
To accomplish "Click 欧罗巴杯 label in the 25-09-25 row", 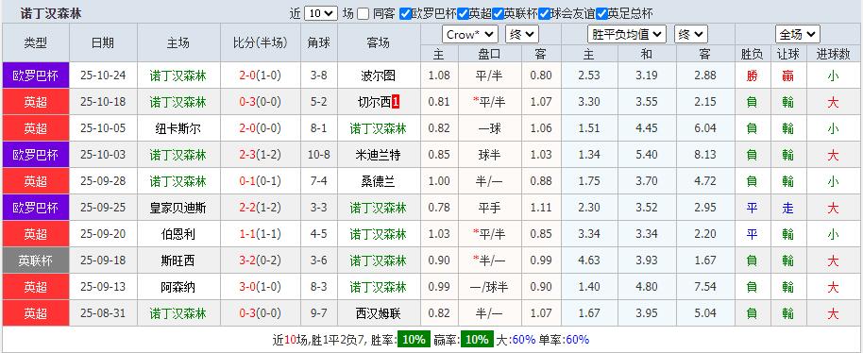I will click(x=36, y=208).
